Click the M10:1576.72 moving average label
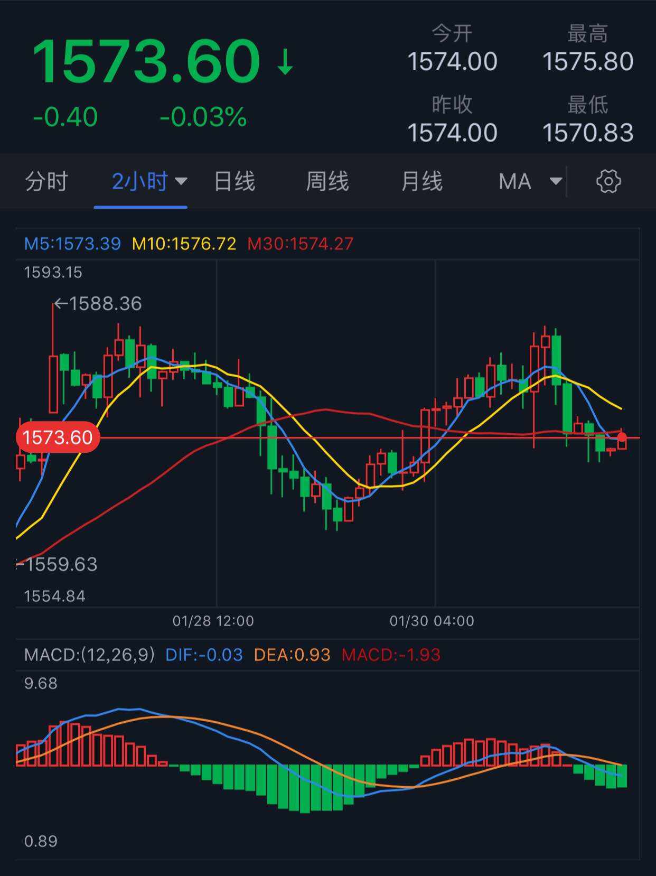Screen dimensions: 656x876 184,244
